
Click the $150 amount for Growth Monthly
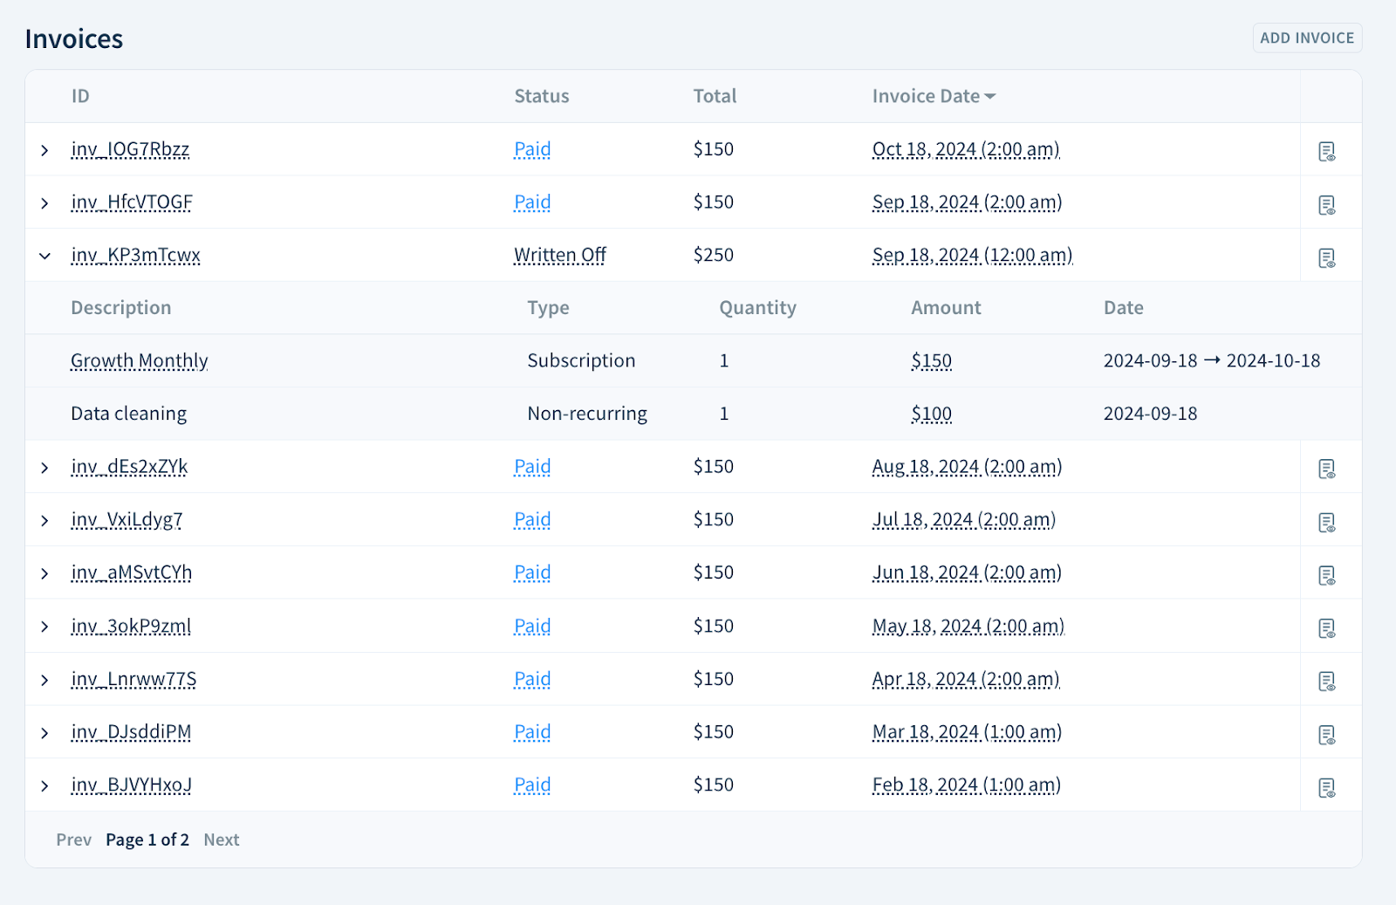pyautogui.click(x=931, y=360)
